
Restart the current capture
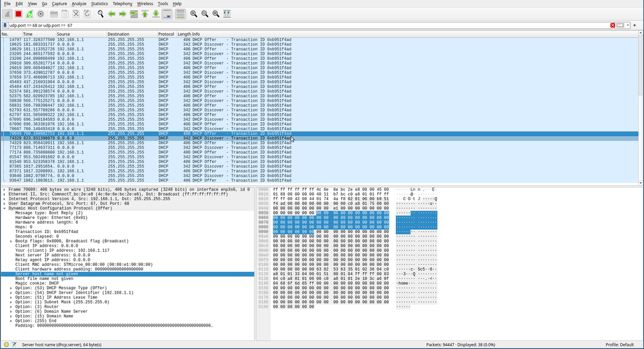pyautogui.click(x=30, y=14)
